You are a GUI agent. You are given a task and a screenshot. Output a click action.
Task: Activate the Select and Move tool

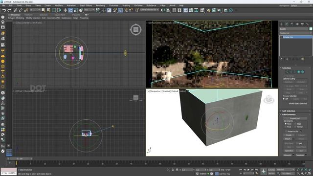coord(65,10)
